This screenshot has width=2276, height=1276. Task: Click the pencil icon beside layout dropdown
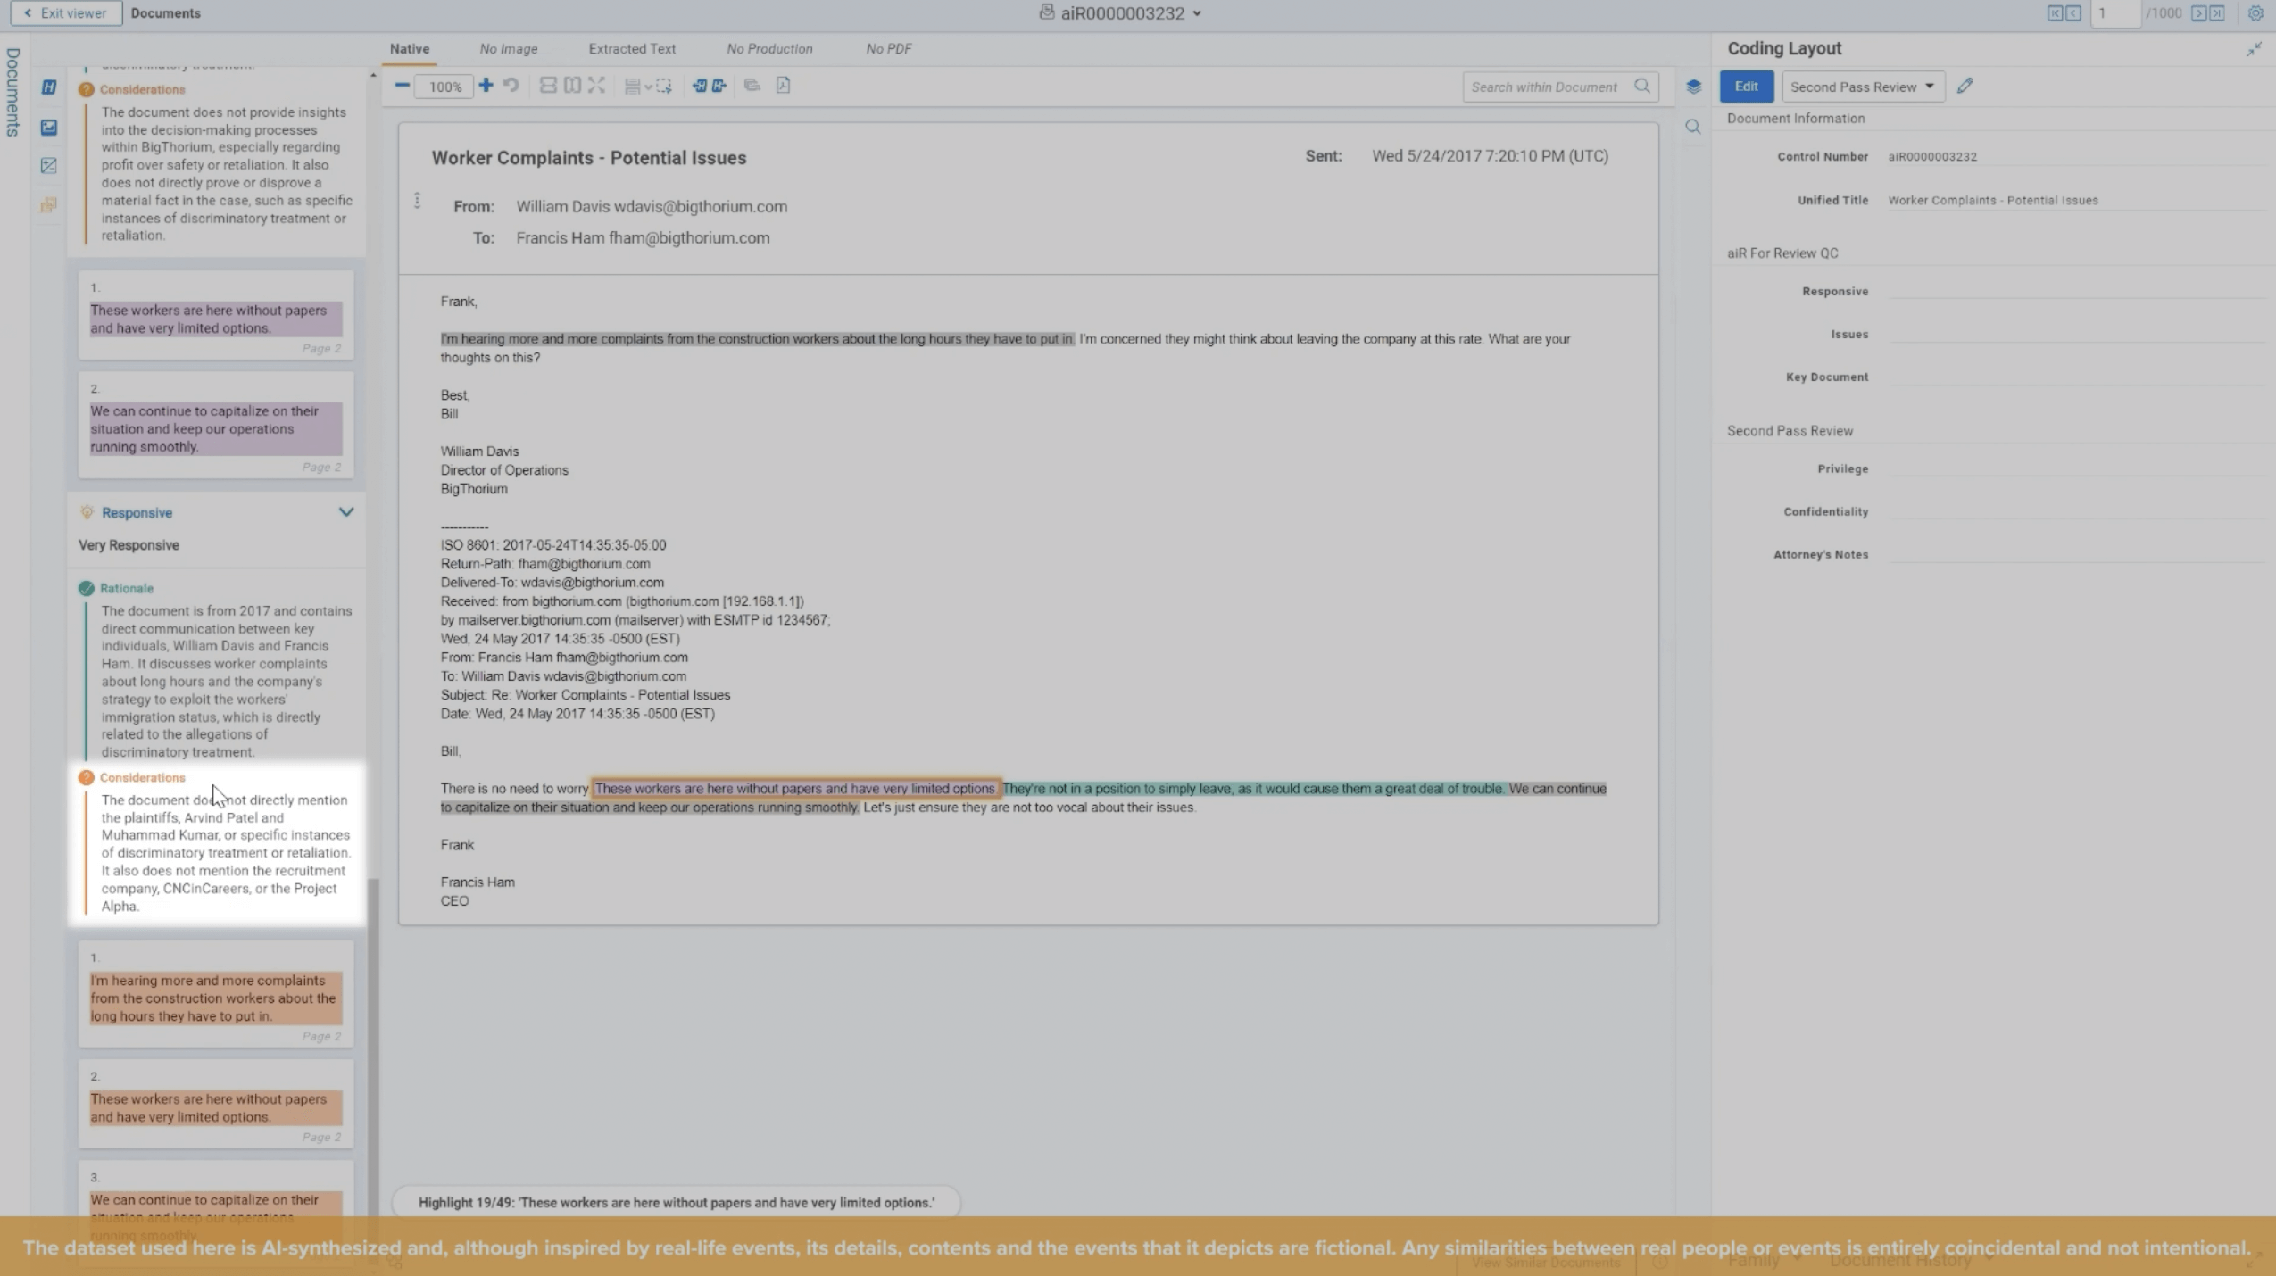(1965, 86)
